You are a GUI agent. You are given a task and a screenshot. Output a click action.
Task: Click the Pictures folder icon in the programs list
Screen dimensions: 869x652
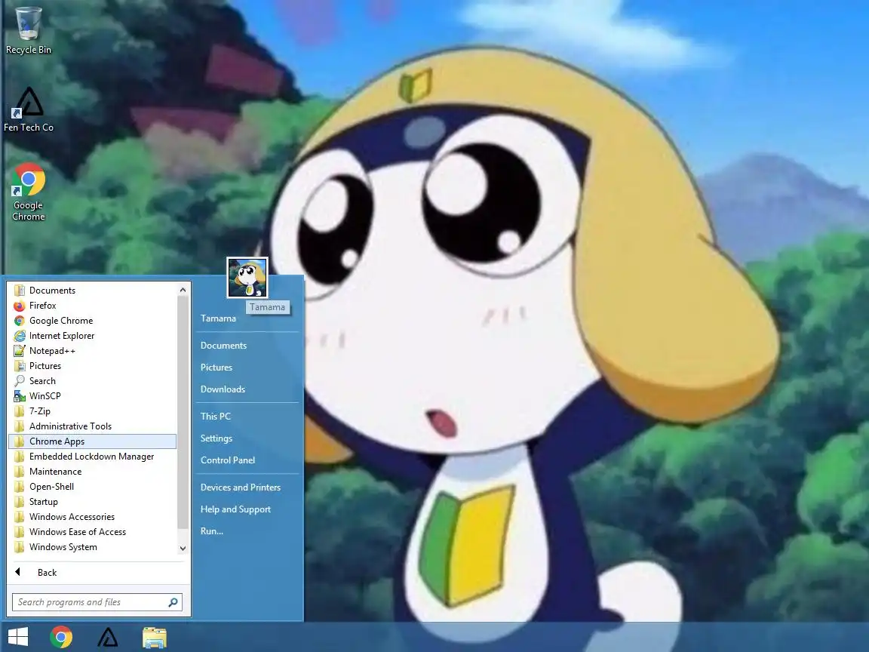click(20, 366)
